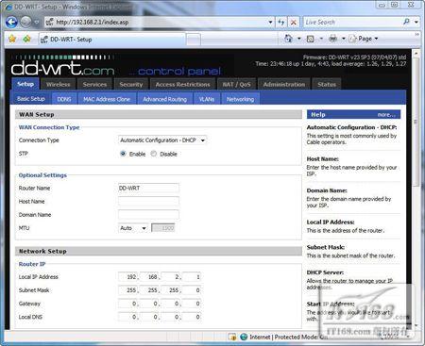Click the Home icon in toolbar
Image resolution: width=425 pixels, height=346 pixels.
[288, 39]
